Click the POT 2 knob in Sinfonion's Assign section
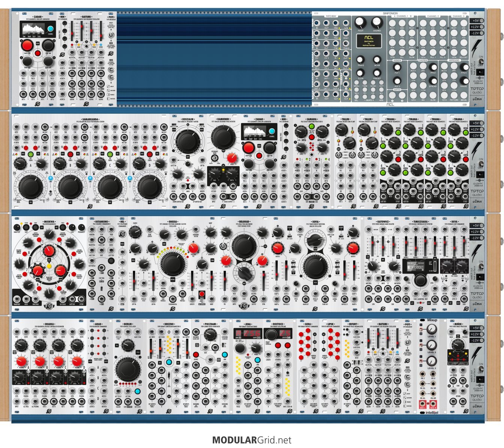Image resolution: width=504 pixels, height=448 pixels. [397, 80]
